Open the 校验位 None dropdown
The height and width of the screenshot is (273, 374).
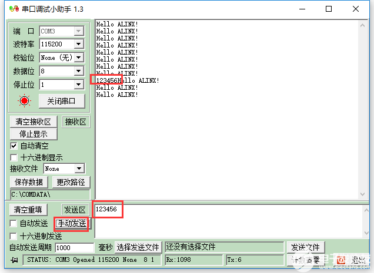(78, 58)
